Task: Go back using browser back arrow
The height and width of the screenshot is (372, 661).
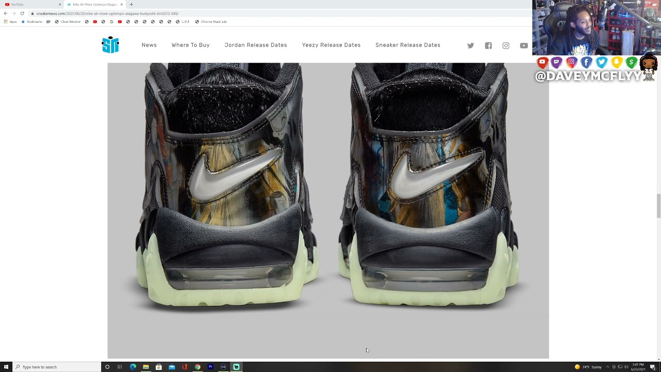Action: tap(6, 13)
